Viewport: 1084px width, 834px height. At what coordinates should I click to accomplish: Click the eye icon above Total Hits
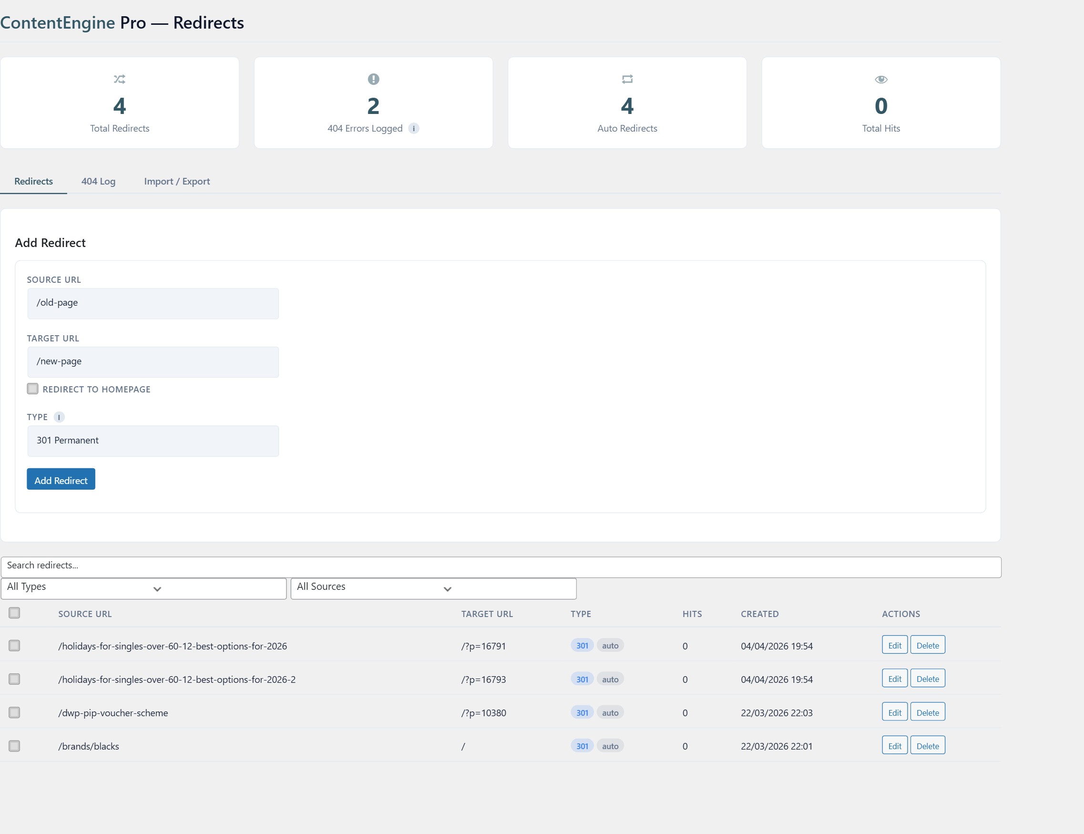881,79
